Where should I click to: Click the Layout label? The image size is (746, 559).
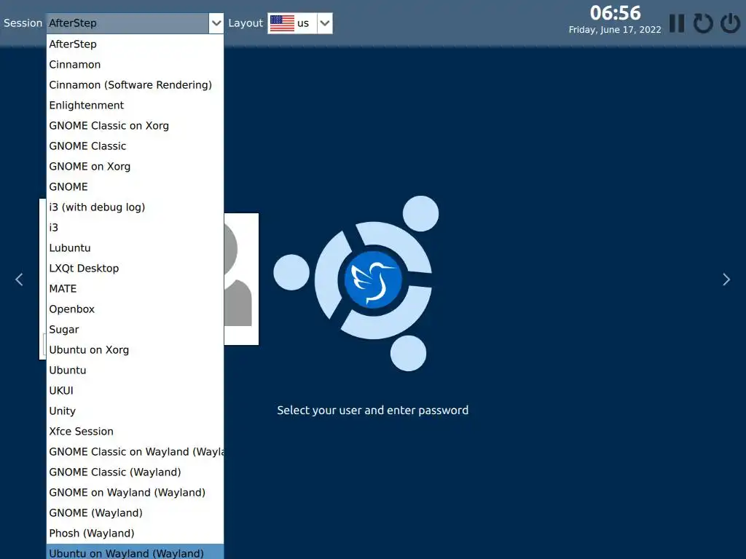(246, 23)
